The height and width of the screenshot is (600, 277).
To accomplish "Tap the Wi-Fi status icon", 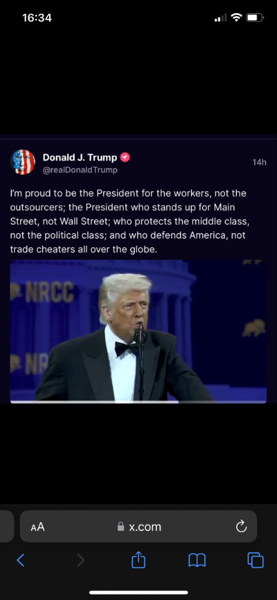I will point(237,17).
